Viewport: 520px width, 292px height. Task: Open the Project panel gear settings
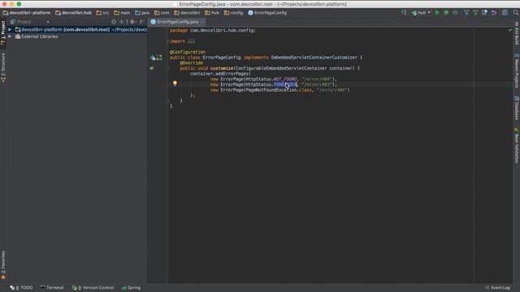coord(132,22)
